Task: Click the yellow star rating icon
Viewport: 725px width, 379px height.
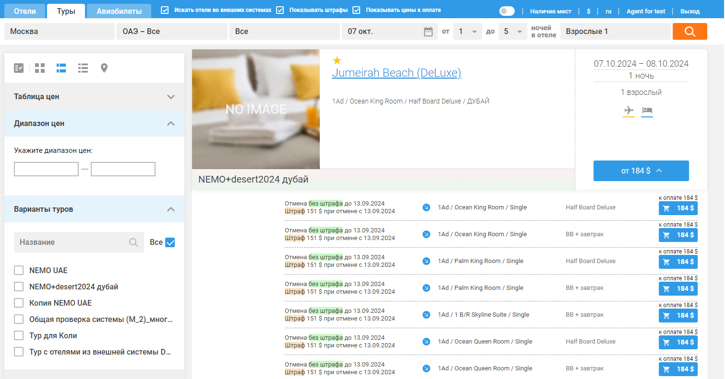Action: coord(337,60)
